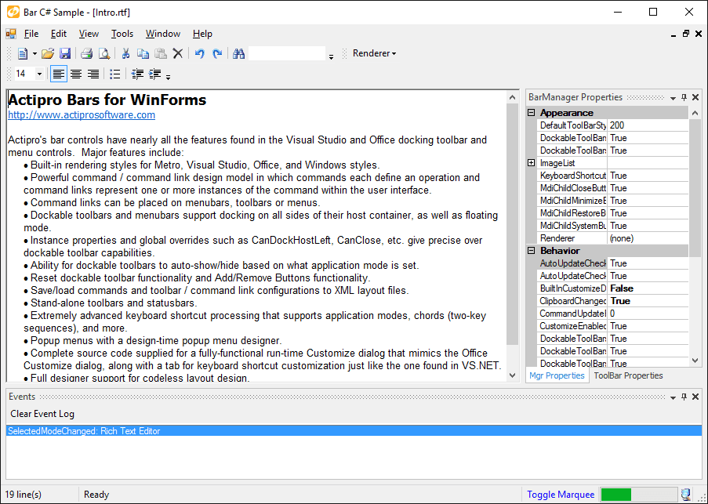
Task: Click the property grid scroll down arrow
Action: (x=695, y=360)
